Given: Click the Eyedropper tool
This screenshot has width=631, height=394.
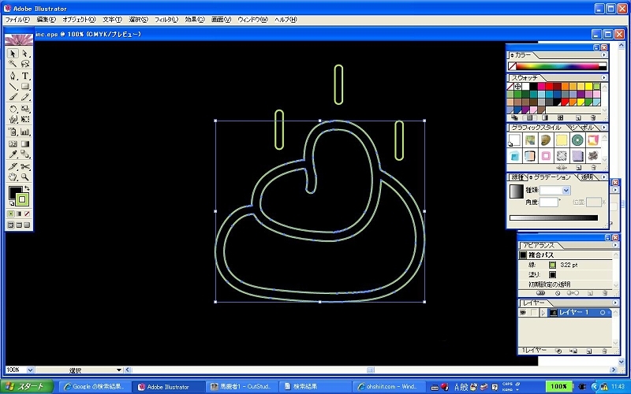Looking at the screenshot, I should (13, 155).
